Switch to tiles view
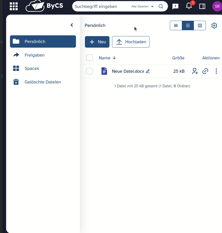Image resolution: width=222 pixels, height=233 pixels. (x=200, y=26)
